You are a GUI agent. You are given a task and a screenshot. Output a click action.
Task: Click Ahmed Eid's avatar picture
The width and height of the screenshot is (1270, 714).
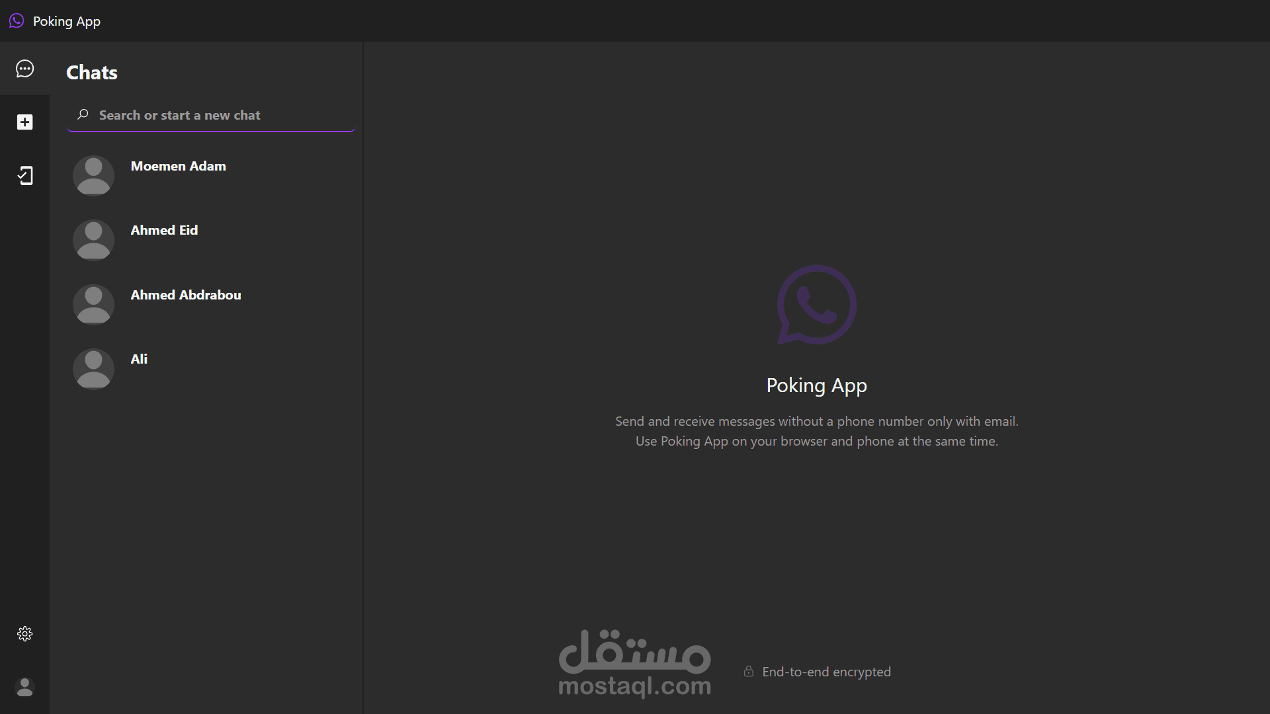93,240
